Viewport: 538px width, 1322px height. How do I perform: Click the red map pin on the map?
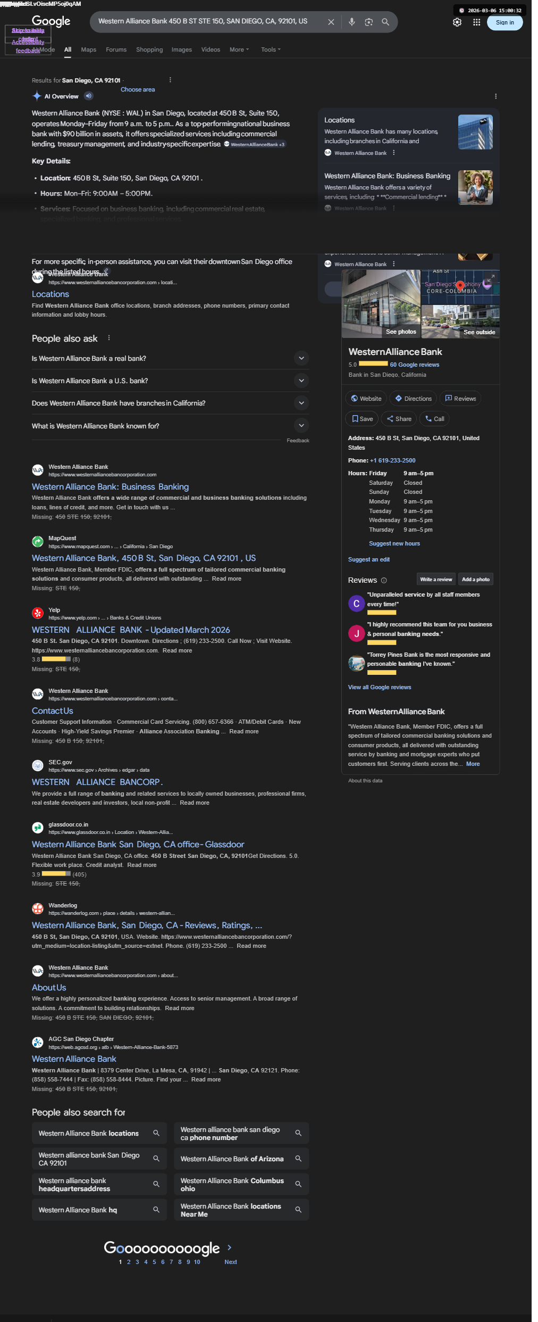[x=460, y=286]
